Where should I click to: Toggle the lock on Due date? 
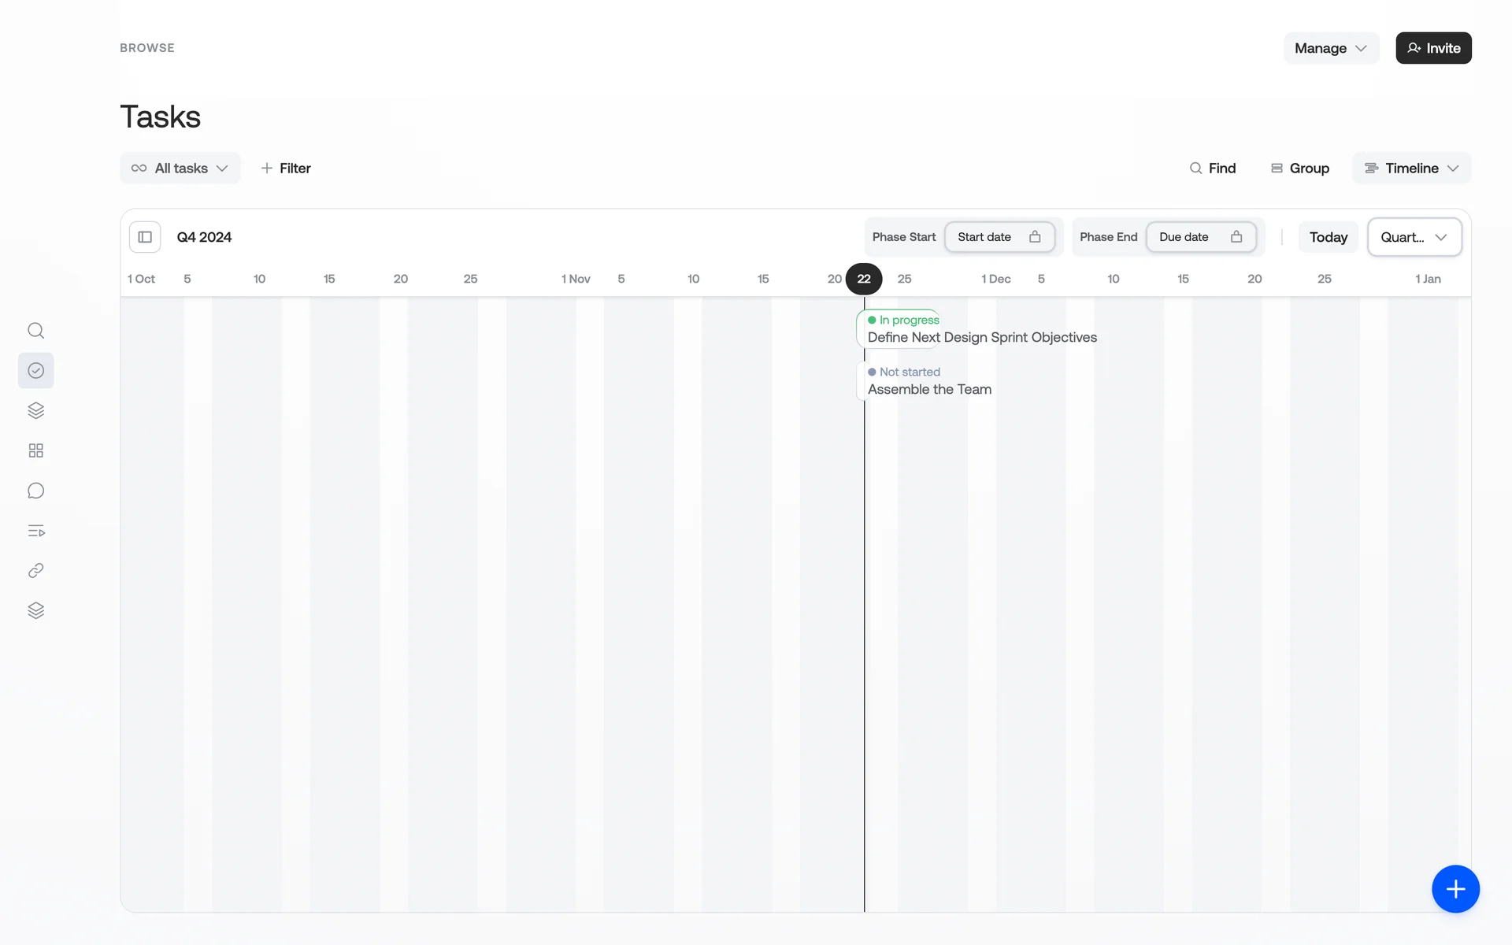(x=1236, y=237)
